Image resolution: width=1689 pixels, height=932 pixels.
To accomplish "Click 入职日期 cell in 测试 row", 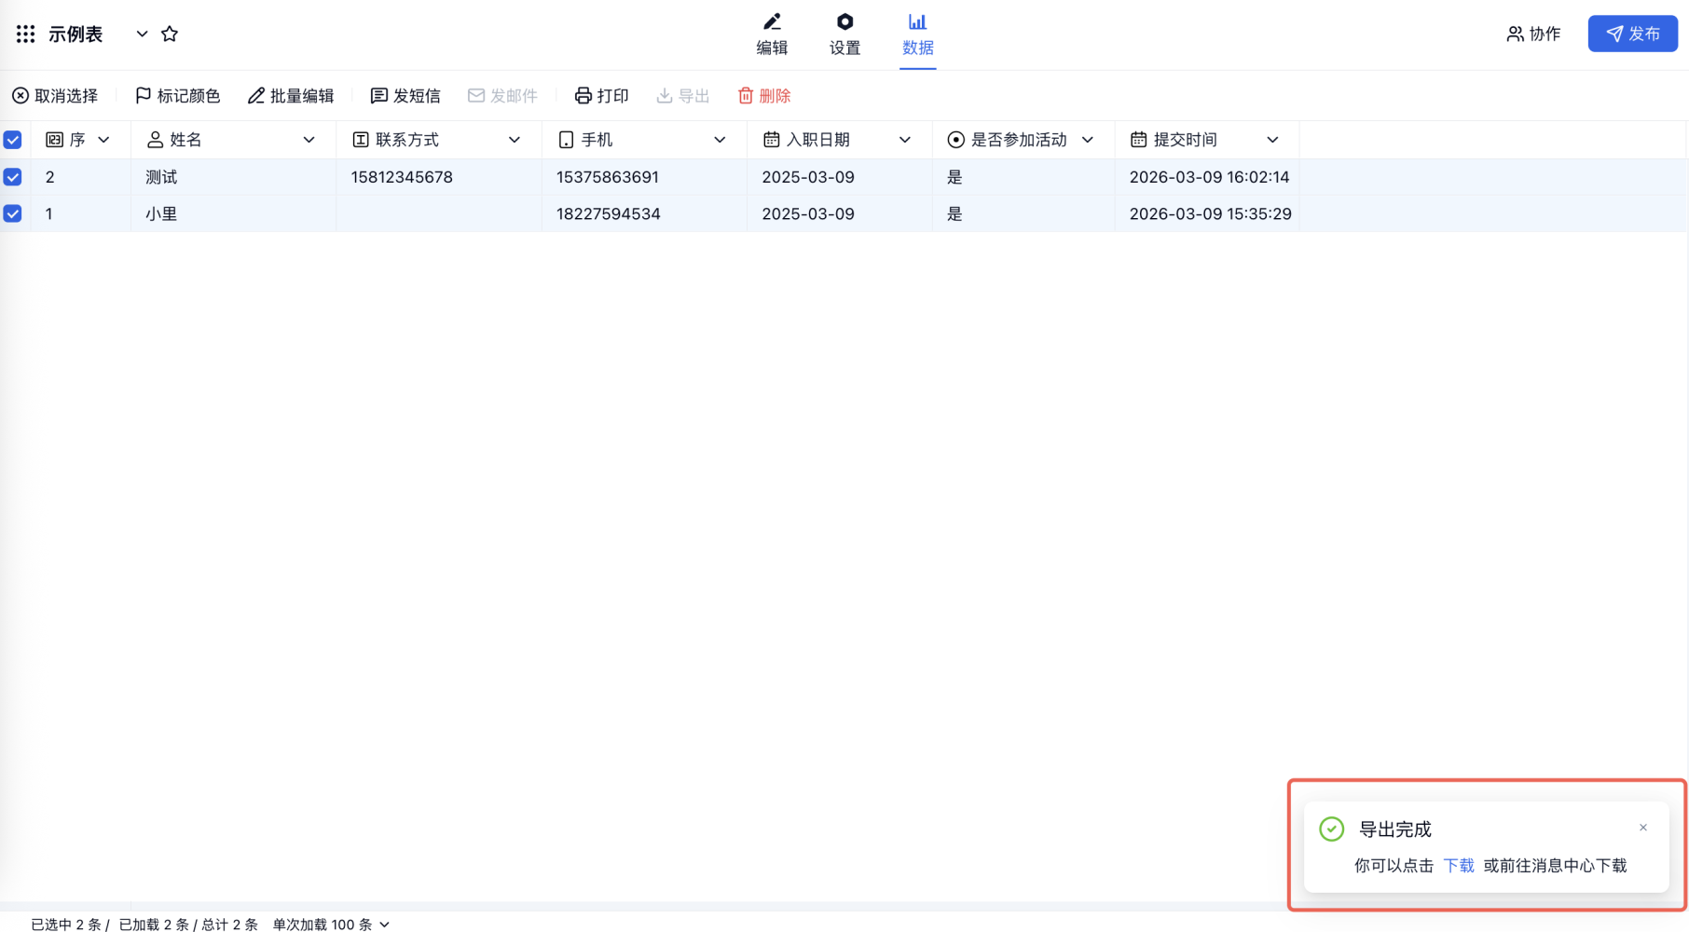I will pos(839,177).
